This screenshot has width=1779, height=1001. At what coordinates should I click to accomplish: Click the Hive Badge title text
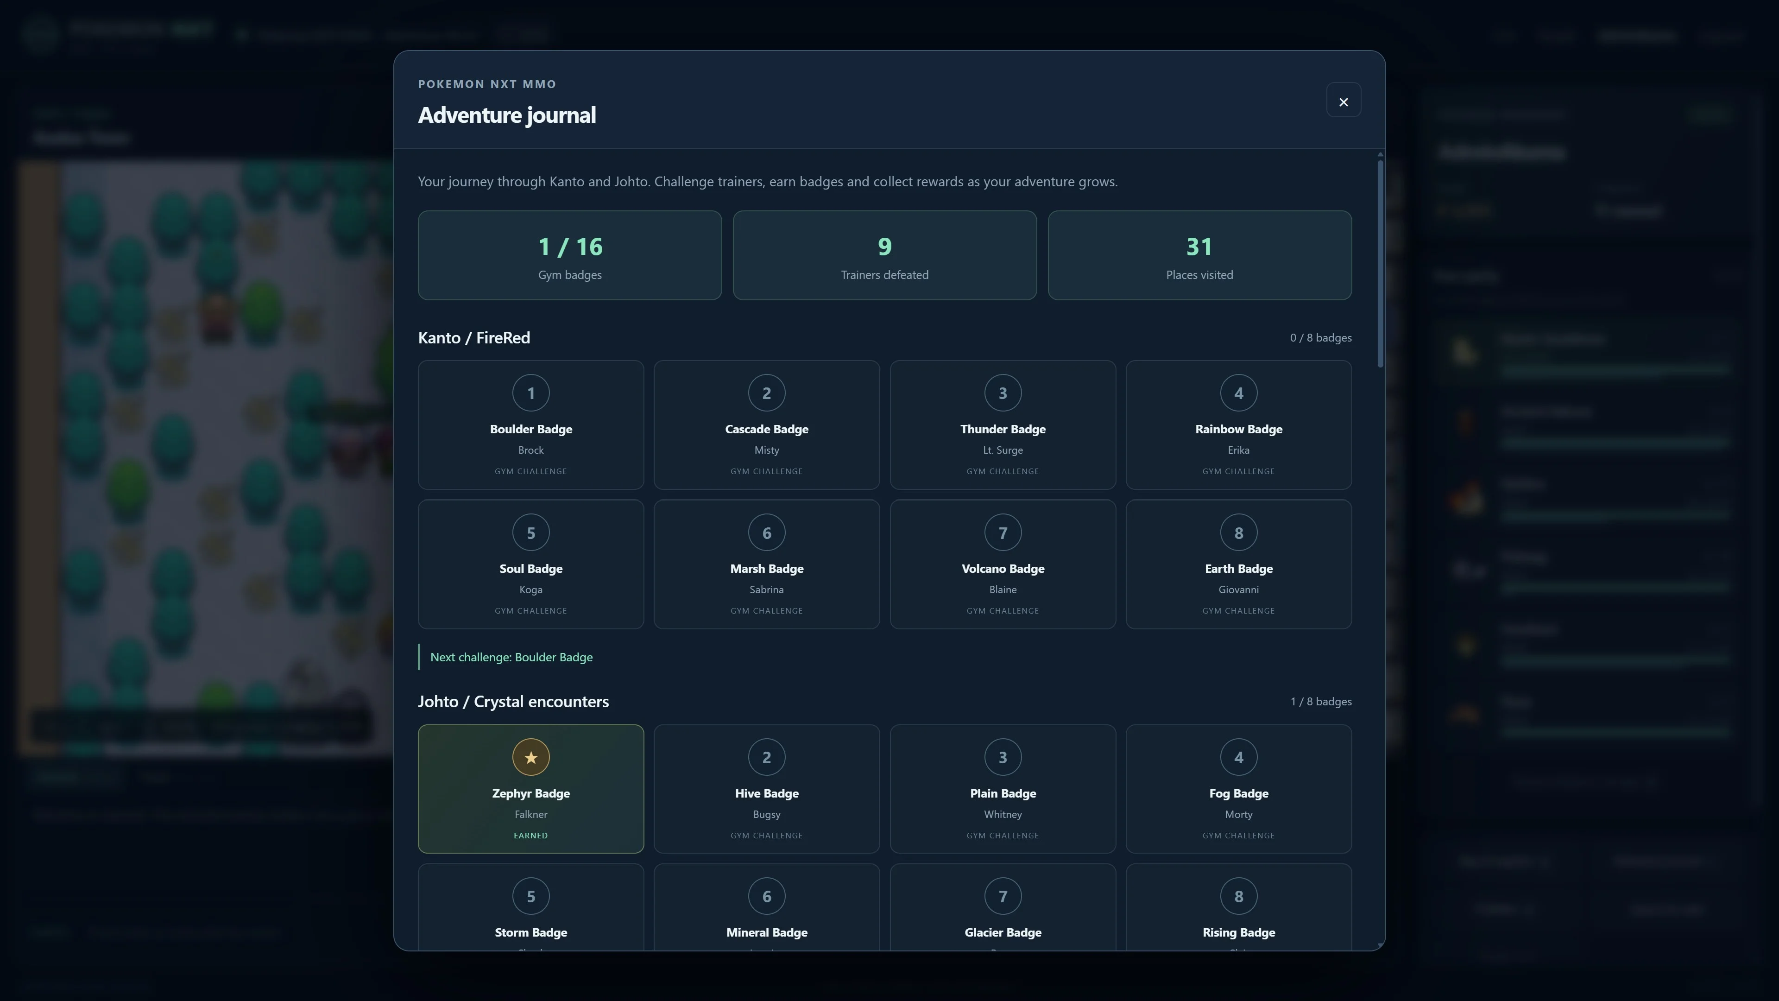click(767, 793)
